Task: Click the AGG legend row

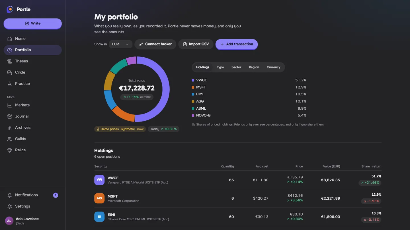Action: click(x=249, y=101)
